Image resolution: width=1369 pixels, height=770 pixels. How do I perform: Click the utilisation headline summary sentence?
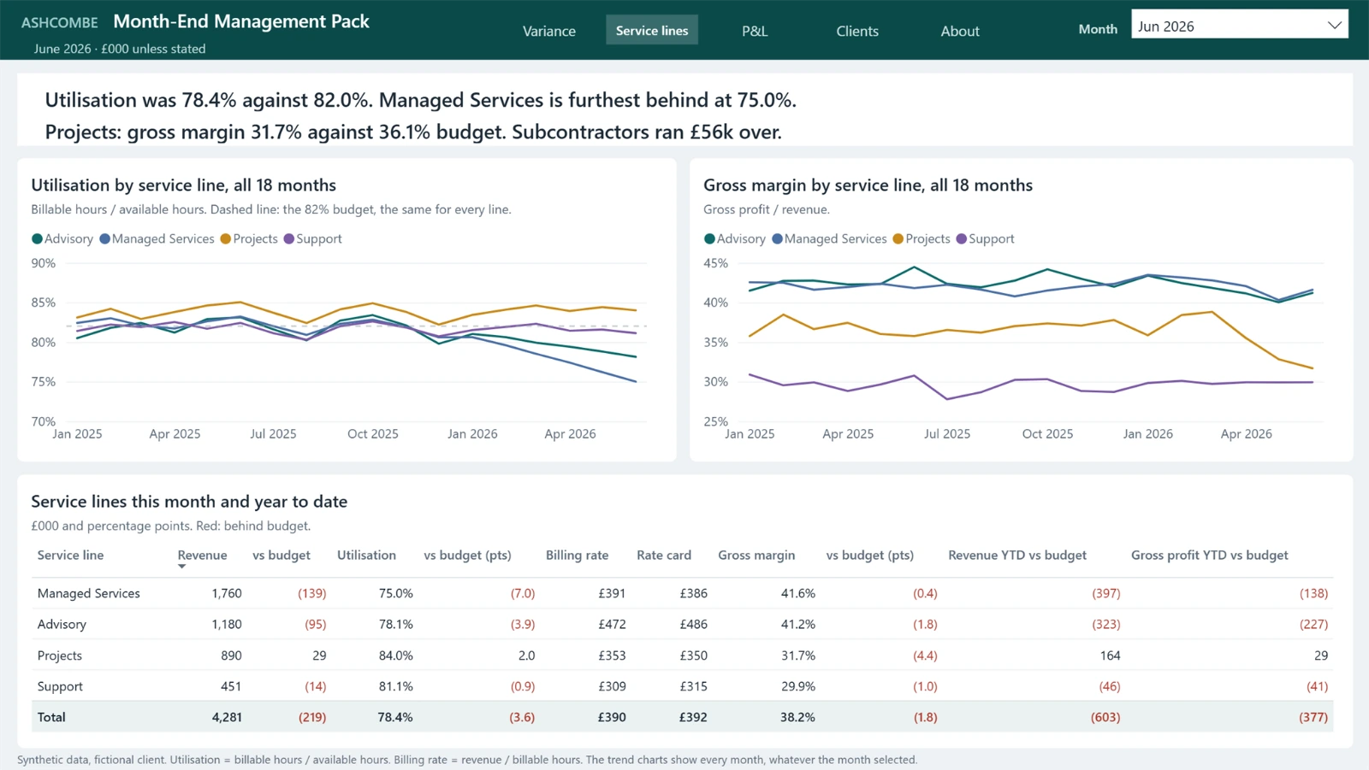[421, 100]
